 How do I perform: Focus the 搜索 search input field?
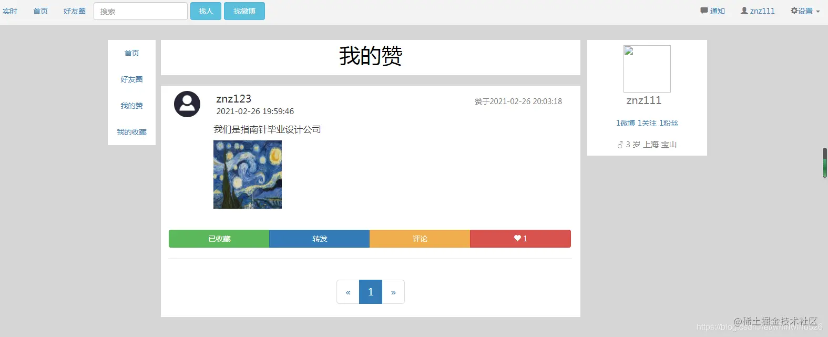(140, 11)
